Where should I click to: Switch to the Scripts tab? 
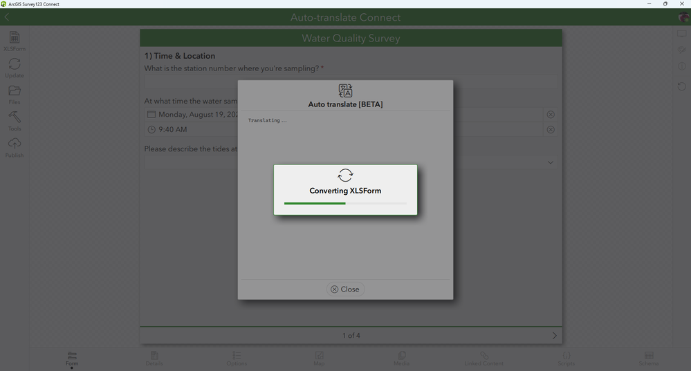coord(566,359)
